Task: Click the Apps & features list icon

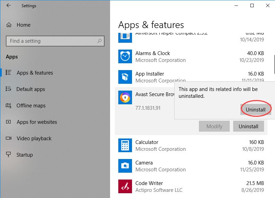Action: (9, 72)
